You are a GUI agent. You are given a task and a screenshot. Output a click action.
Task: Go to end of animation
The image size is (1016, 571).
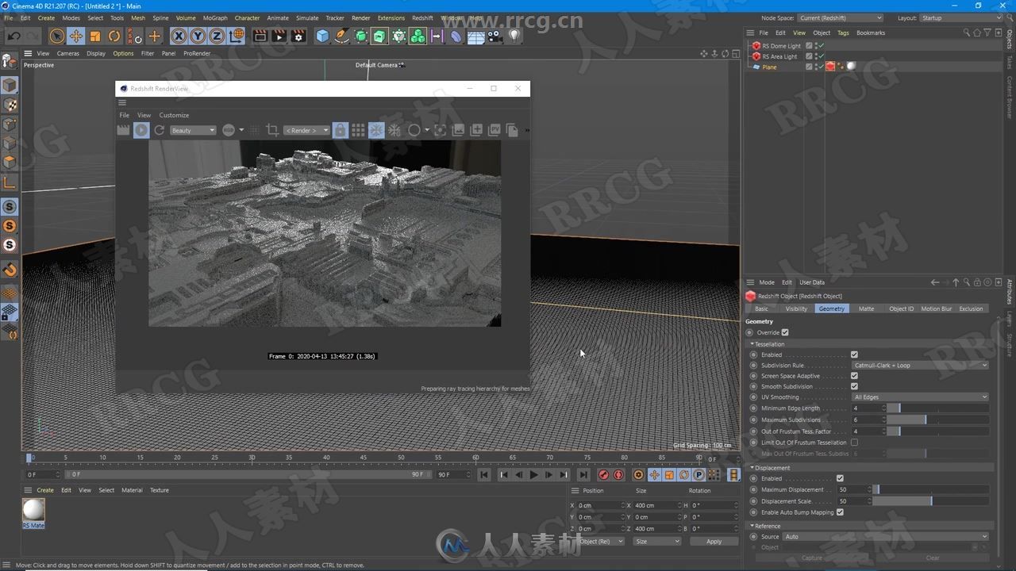pos(583,475)
